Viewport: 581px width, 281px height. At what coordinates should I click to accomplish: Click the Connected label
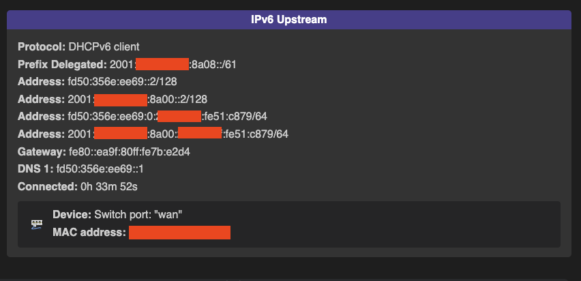coord(48,186)
